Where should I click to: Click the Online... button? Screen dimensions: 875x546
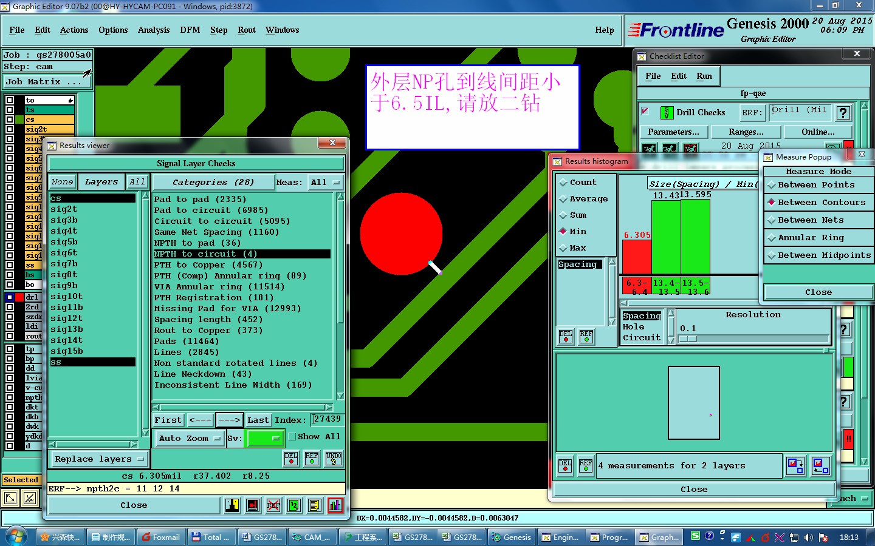[818, 132]
